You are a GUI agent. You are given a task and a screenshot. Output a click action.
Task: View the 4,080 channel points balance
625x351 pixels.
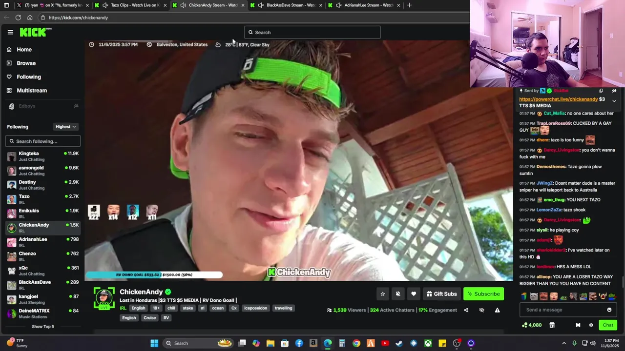[532, 325]
